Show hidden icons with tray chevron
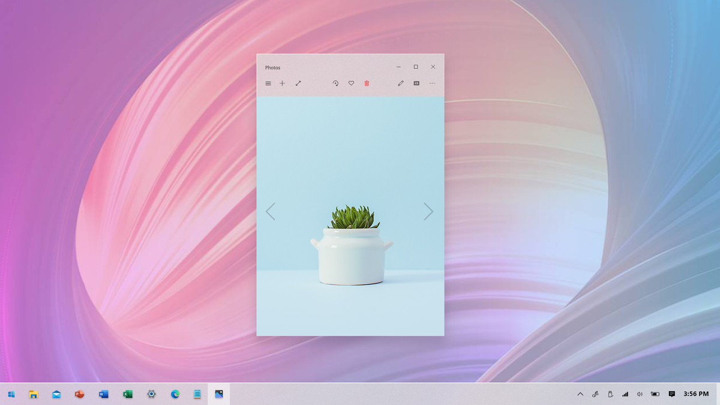Image resolution: width=720 pixels, height=405 pixels. [580, 394]
